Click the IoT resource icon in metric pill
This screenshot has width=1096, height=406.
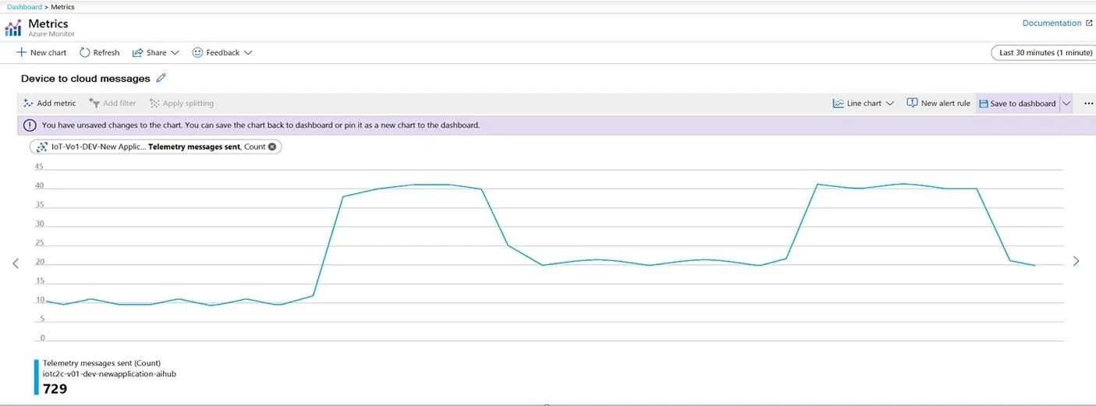(x=41, y=147)
